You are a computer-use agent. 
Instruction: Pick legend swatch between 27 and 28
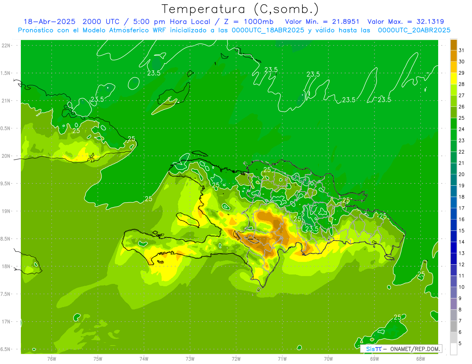454,90
